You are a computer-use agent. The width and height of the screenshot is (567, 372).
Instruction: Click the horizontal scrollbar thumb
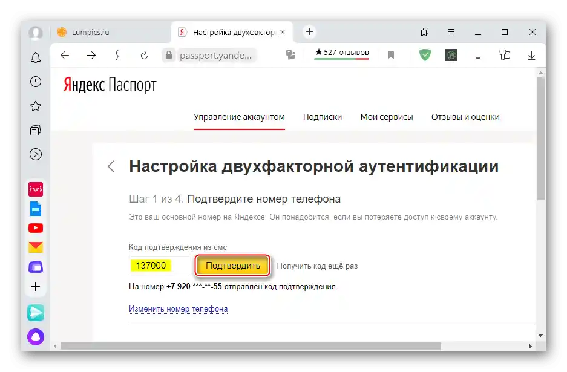(251, 346)
